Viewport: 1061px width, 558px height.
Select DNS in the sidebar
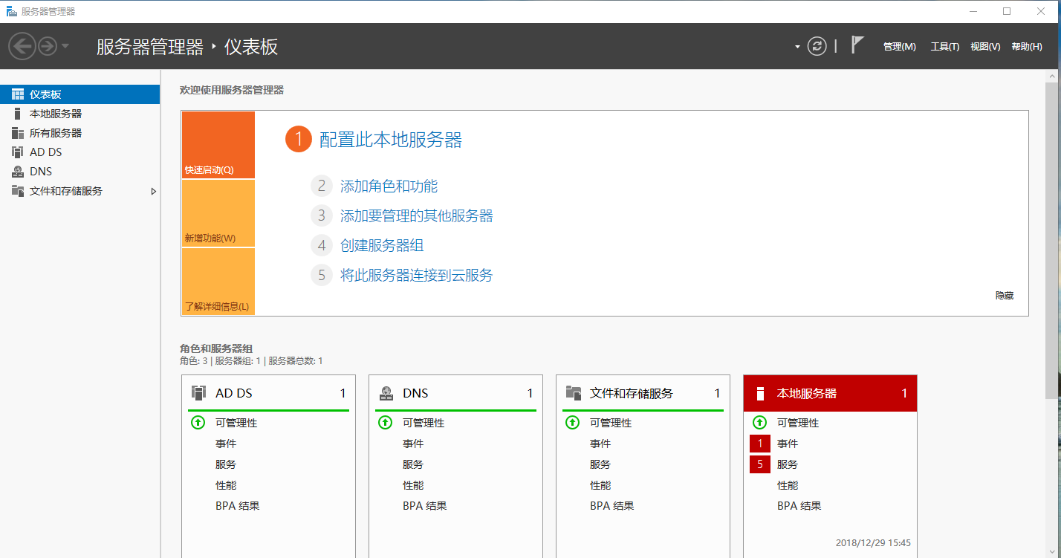(x=80, y=172)
